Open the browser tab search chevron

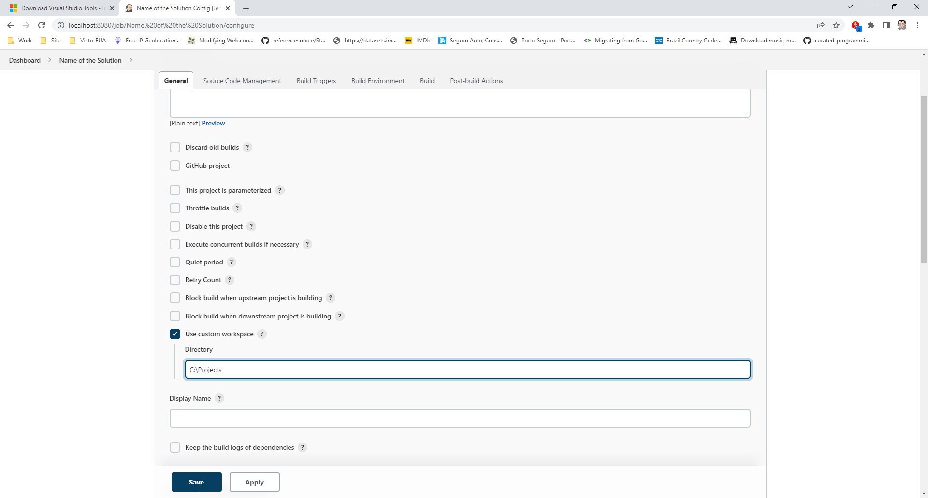point(850,7)
